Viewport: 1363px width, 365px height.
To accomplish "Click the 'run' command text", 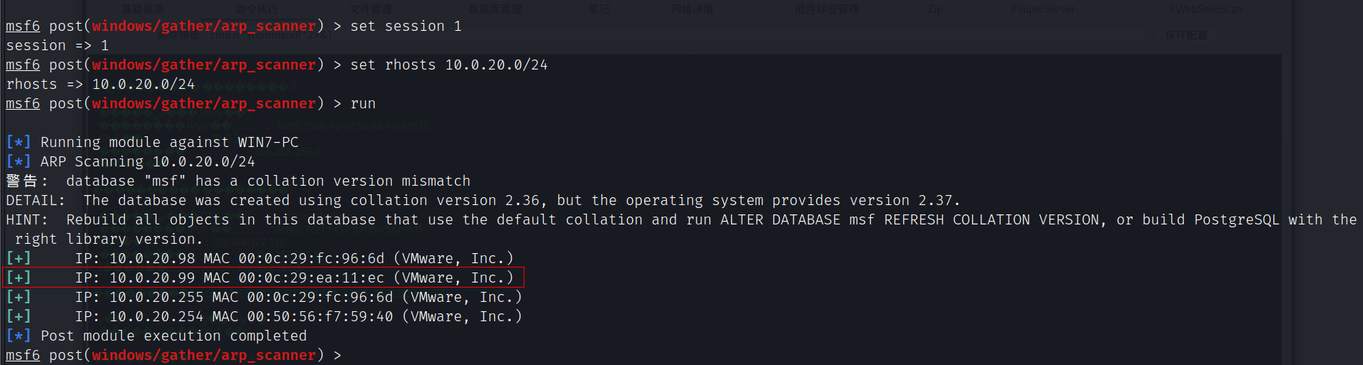I will coord(363,103).
